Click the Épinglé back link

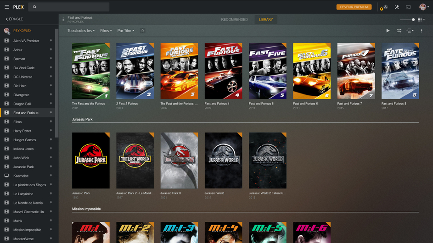click(x=14, y=19)
